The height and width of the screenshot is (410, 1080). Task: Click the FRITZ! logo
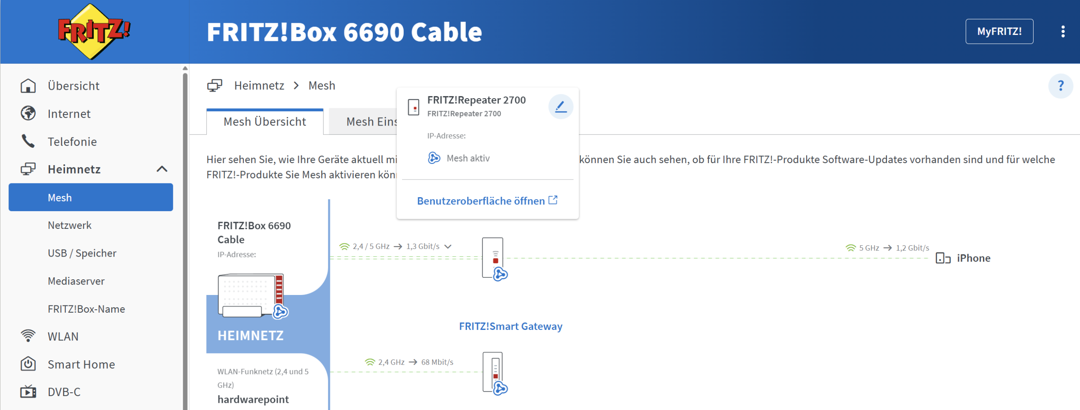94,32
